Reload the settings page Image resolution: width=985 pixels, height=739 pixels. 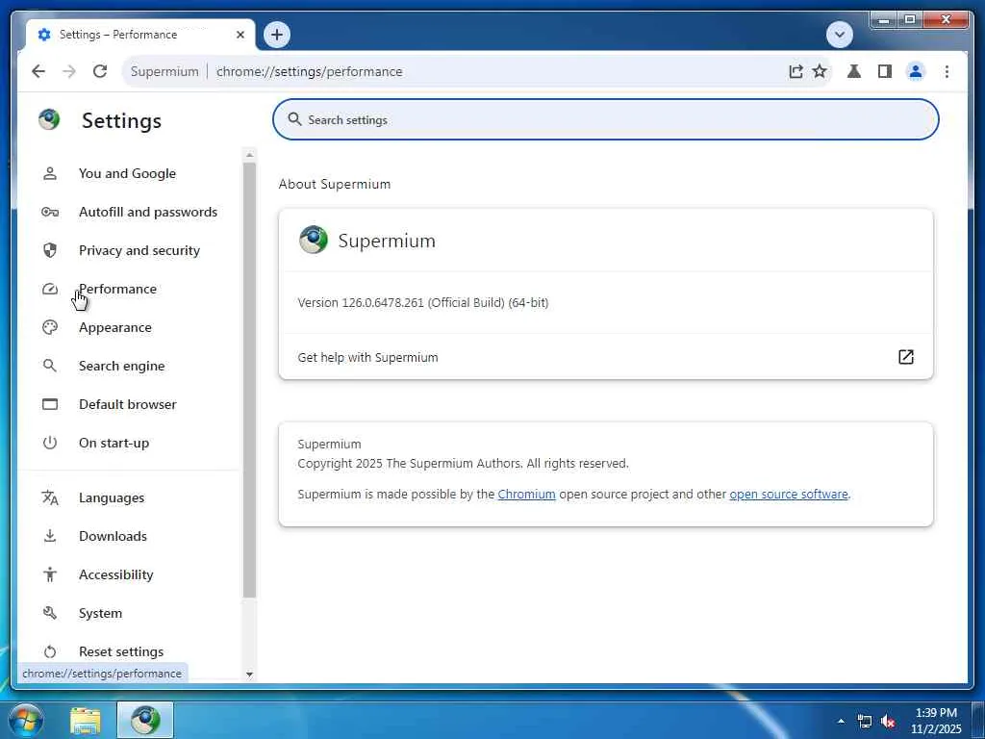[100, 71]
